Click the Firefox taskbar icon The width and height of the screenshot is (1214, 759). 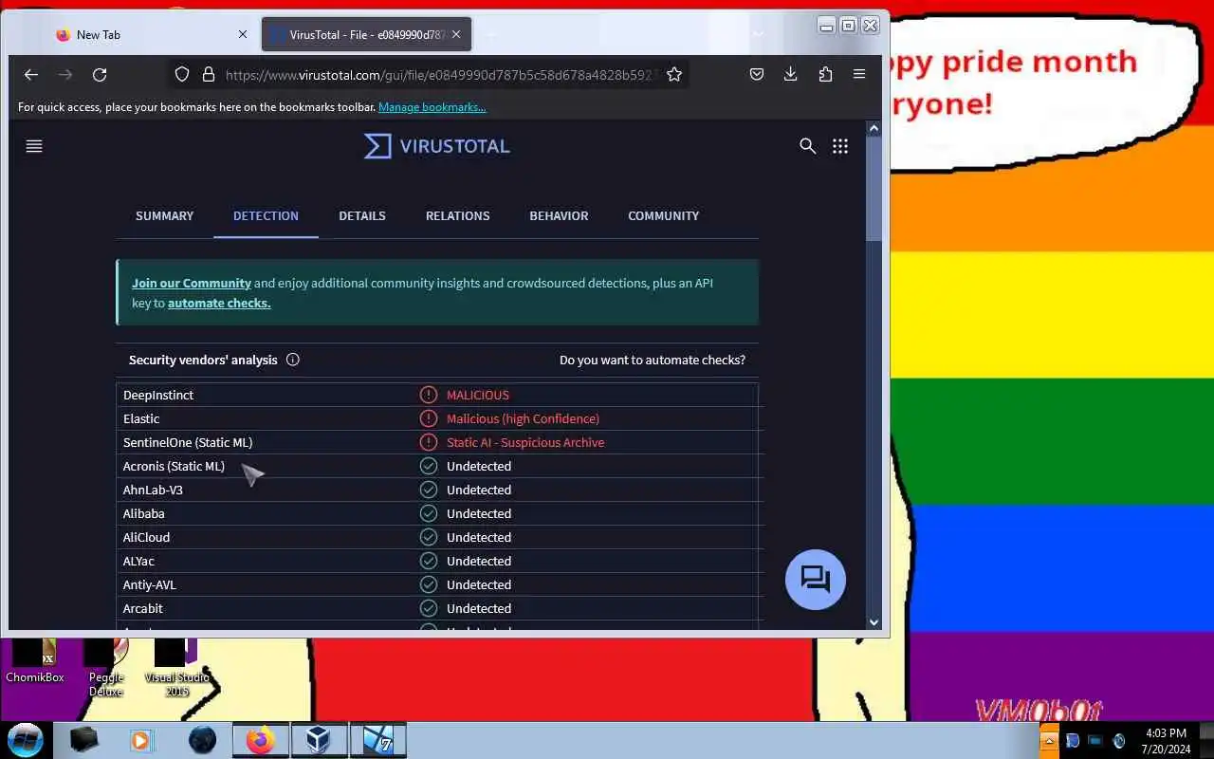pyautogui.click(x=260, y=740)
